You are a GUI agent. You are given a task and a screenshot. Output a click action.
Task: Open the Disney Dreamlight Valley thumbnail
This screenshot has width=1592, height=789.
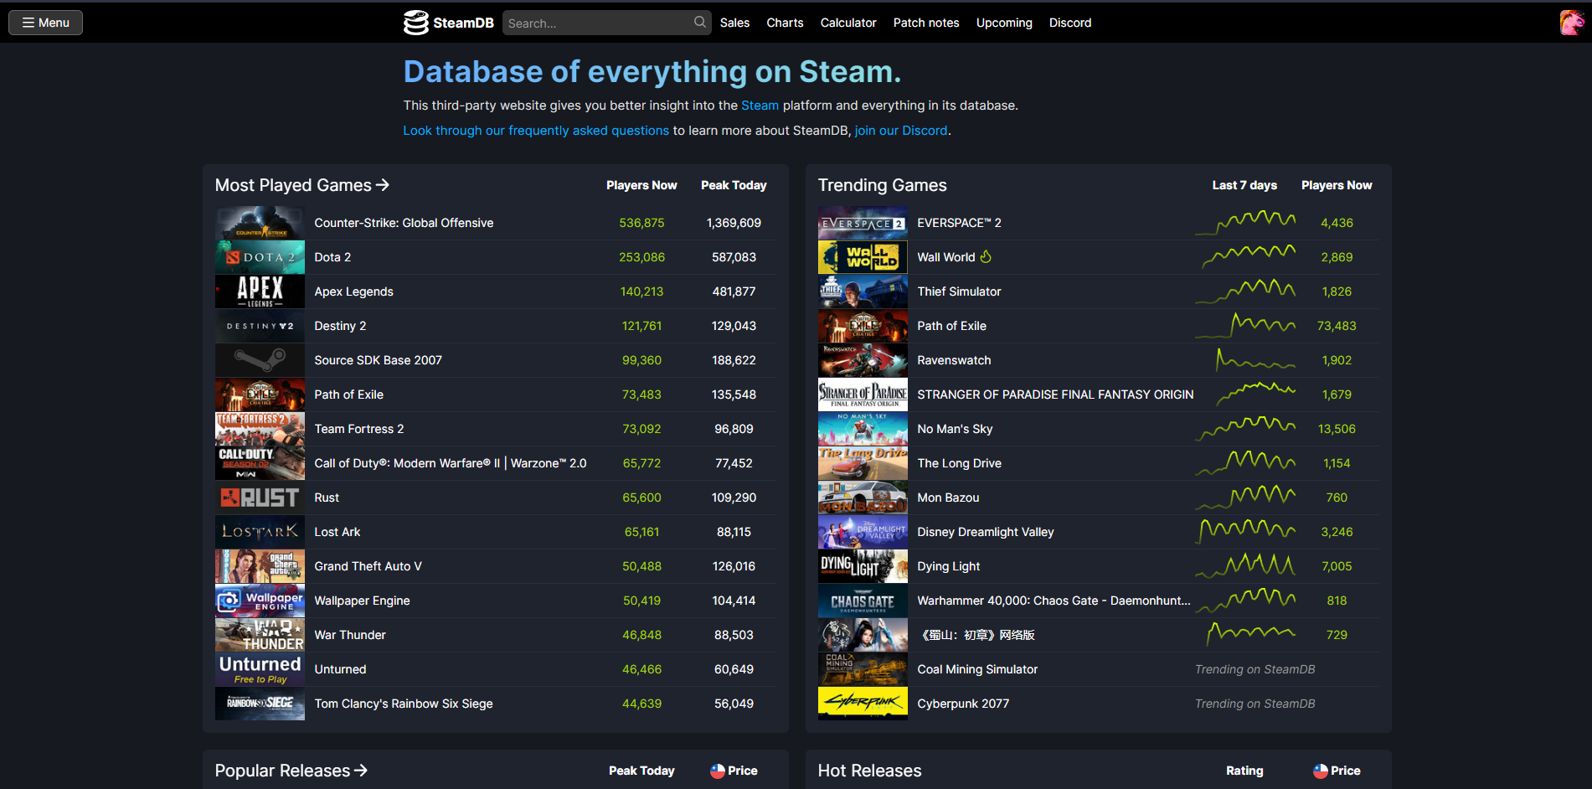(x=863, y=532)
